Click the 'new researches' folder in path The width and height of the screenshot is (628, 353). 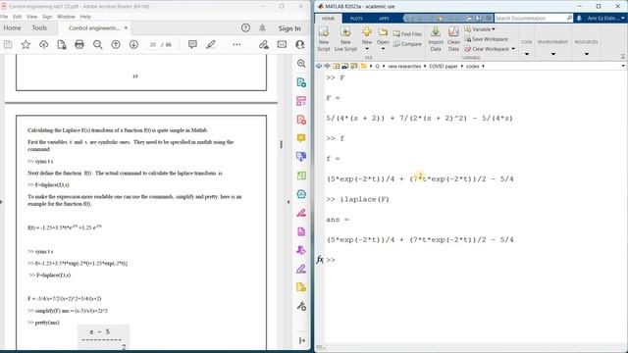pyautogui.click(x=404, y=66)
